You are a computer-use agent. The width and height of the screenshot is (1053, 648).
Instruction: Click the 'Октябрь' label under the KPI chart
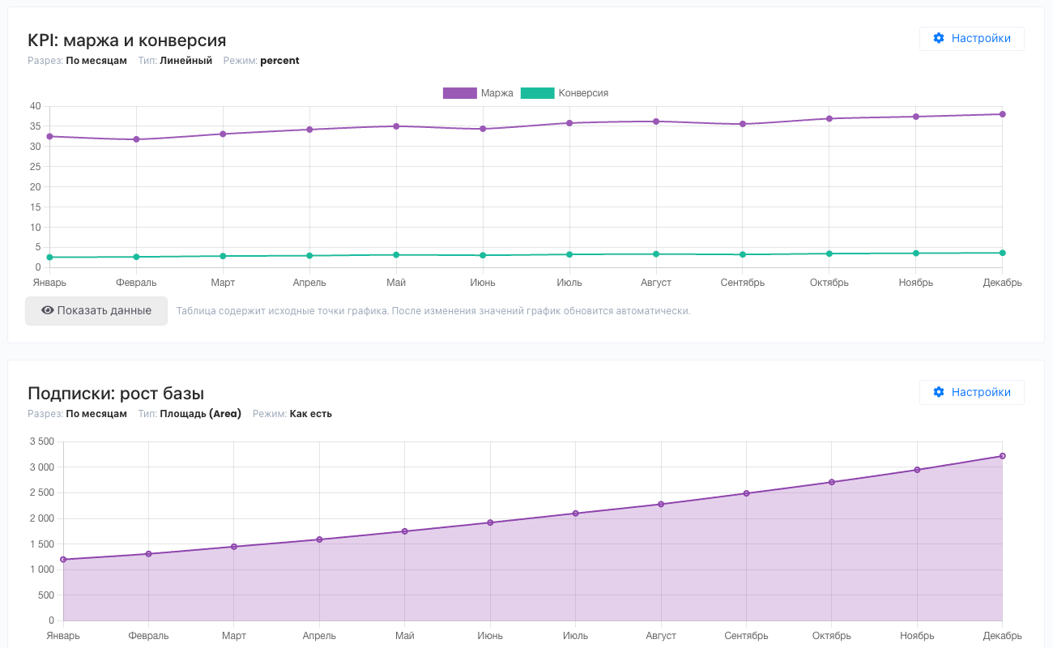[x=829, y=283]
